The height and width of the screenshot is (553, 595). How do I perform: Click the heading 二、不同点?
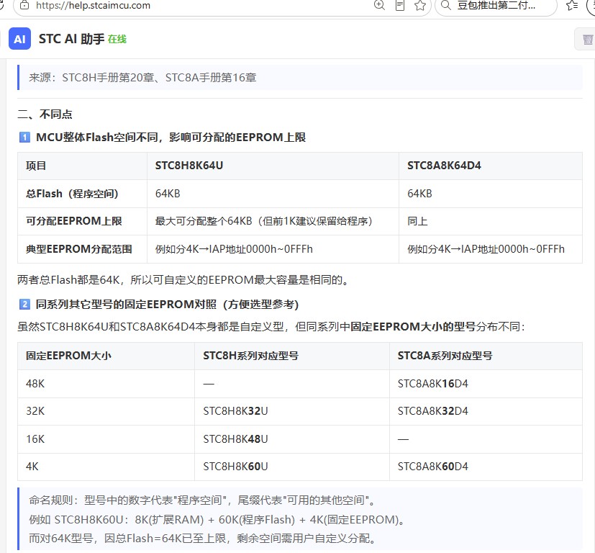click(45, 114)
